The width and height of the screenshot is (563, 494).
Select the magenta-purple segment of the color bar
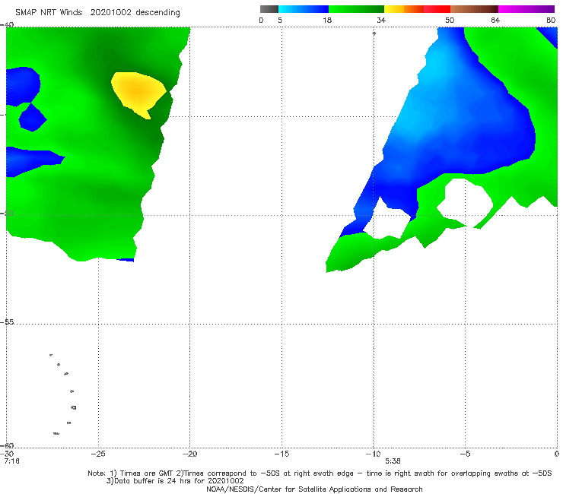(x=526, y=9)
